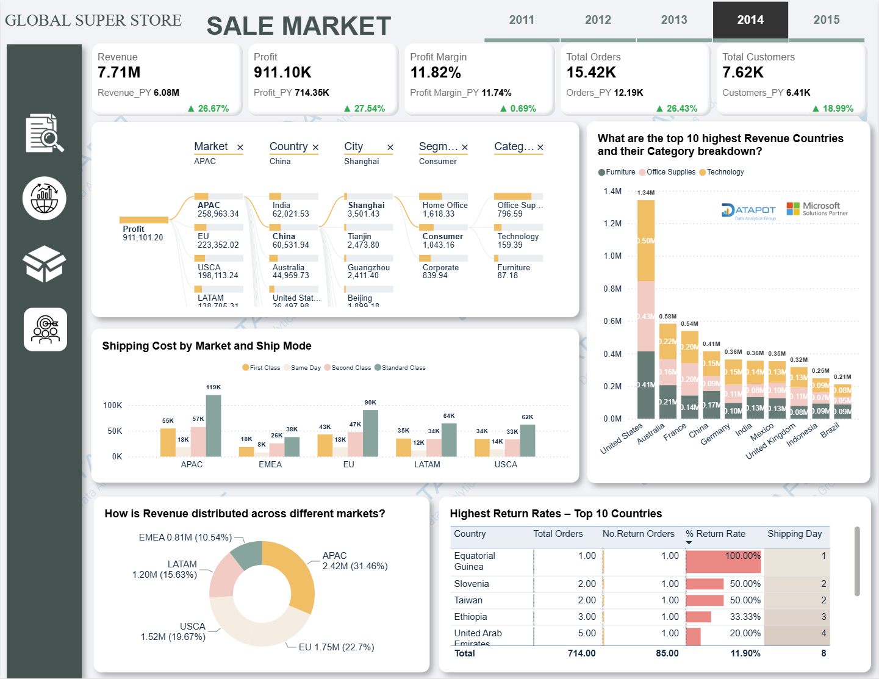Sort table by No.Return Orders header
This screenshot has height=679, width=879.
point(638,534)
